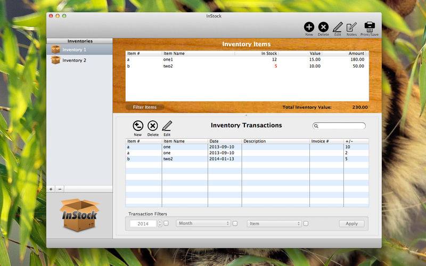
Task: Click the Edit pencil icon in top toolbar
Action: pos(338,27)
